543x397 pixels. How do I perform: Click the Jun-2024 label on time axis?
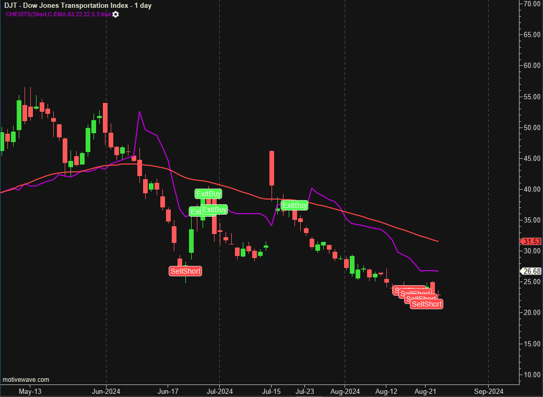[x=106, y=391]
